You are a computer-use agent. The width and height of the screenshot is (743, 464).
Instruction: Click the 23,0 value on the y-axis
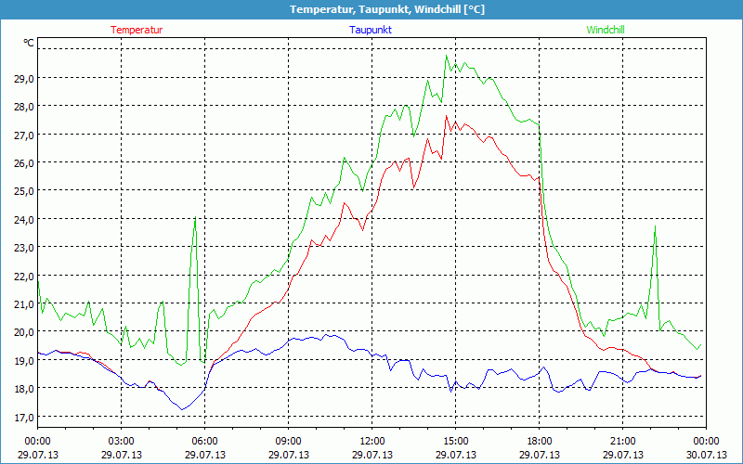[x=22, y=248]
